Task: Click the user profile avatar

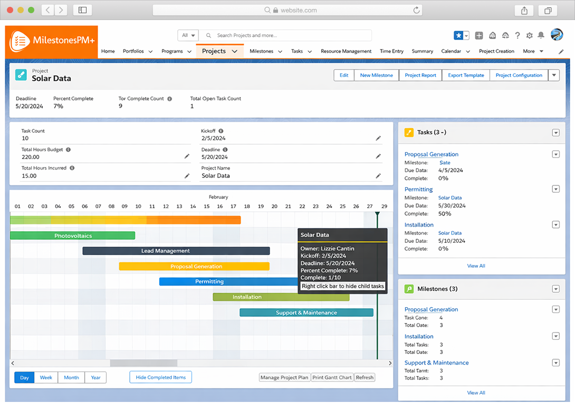Action: pyautogui.click(x=557, y=35)
